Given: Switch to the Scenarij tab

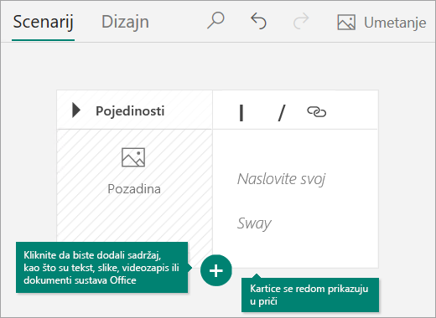Looking at the screenshot, I should click(x=43, y=22).
